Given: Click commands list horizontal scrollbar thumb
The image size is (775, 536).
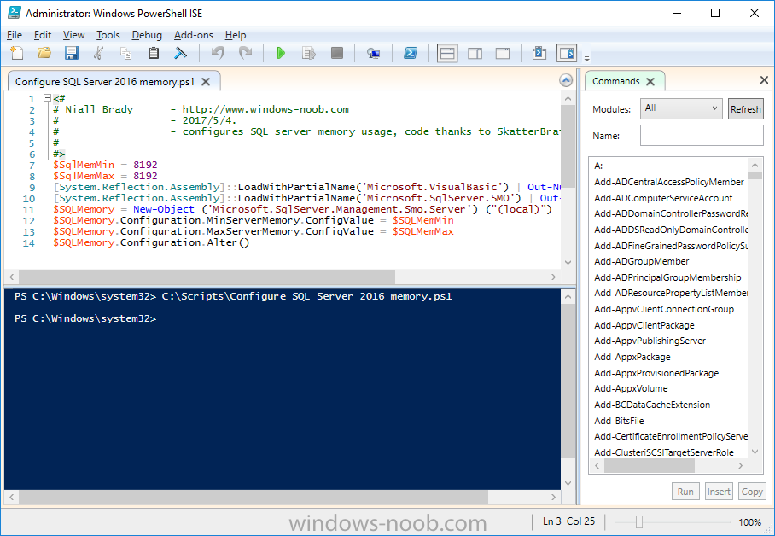Looking at the screenshot, I should [x=649, y=465].
